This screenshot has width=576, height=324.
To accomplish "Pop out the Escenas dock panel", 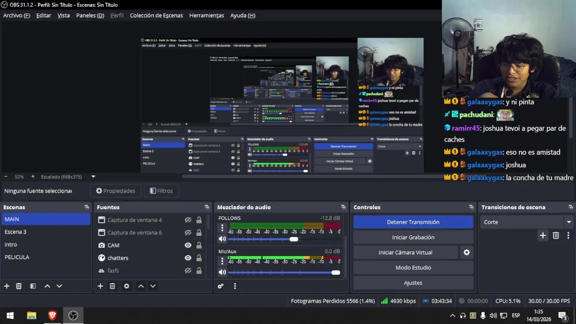I will click(87, 207).
